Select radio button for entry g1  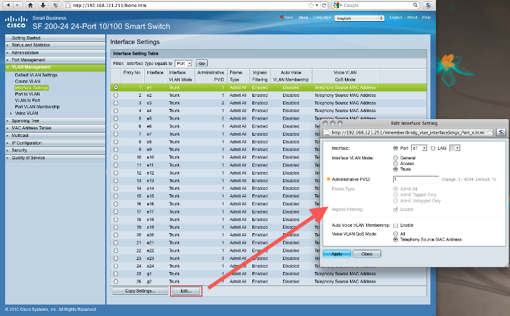point(116,274)
